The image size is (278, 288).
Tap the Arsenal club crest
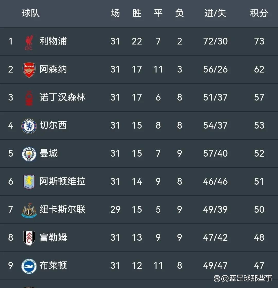coord(29,70)
